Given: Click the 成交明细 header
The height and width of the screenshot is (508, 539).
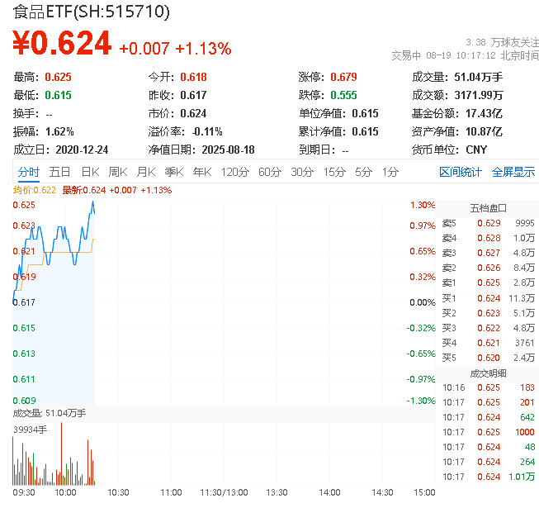Looking at the screenshot, I should tap(488, 373).
